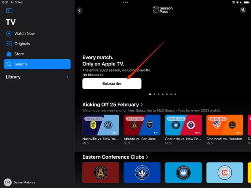This screenshot has width=251, height=188.
Task: Open the three-dot multitasking menu
Action: coord(125,2)
